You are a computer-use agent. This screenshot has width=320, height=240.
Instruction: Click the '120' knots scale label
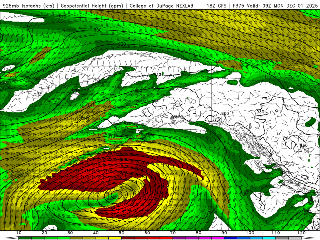tap(302, 233)
